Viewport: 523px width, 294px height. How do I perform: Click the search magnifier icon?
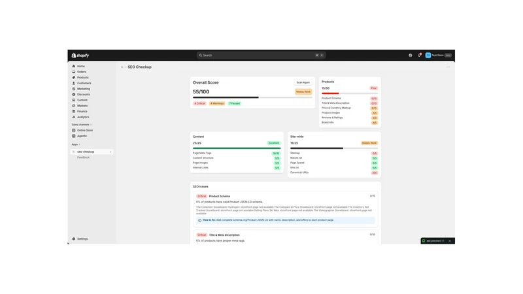point(201,56)
